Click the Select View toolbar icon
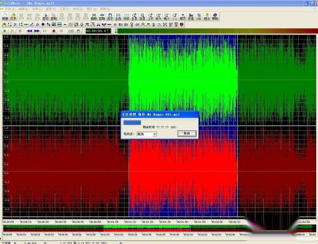Image resolution: width=318 pixels, height=244 pixels. coord(110,17)
